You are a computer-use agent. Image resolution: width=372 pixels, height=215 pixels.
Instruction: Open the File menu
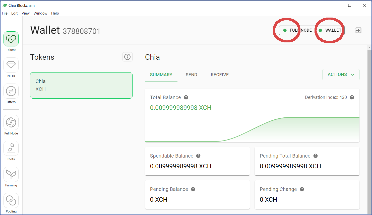pos(5,13)
